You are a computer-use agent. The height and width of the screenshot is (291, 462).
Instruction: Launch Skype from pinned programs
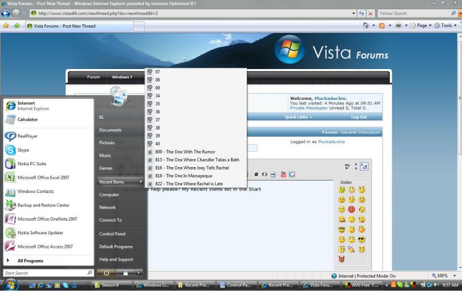[x=49, y=150]
